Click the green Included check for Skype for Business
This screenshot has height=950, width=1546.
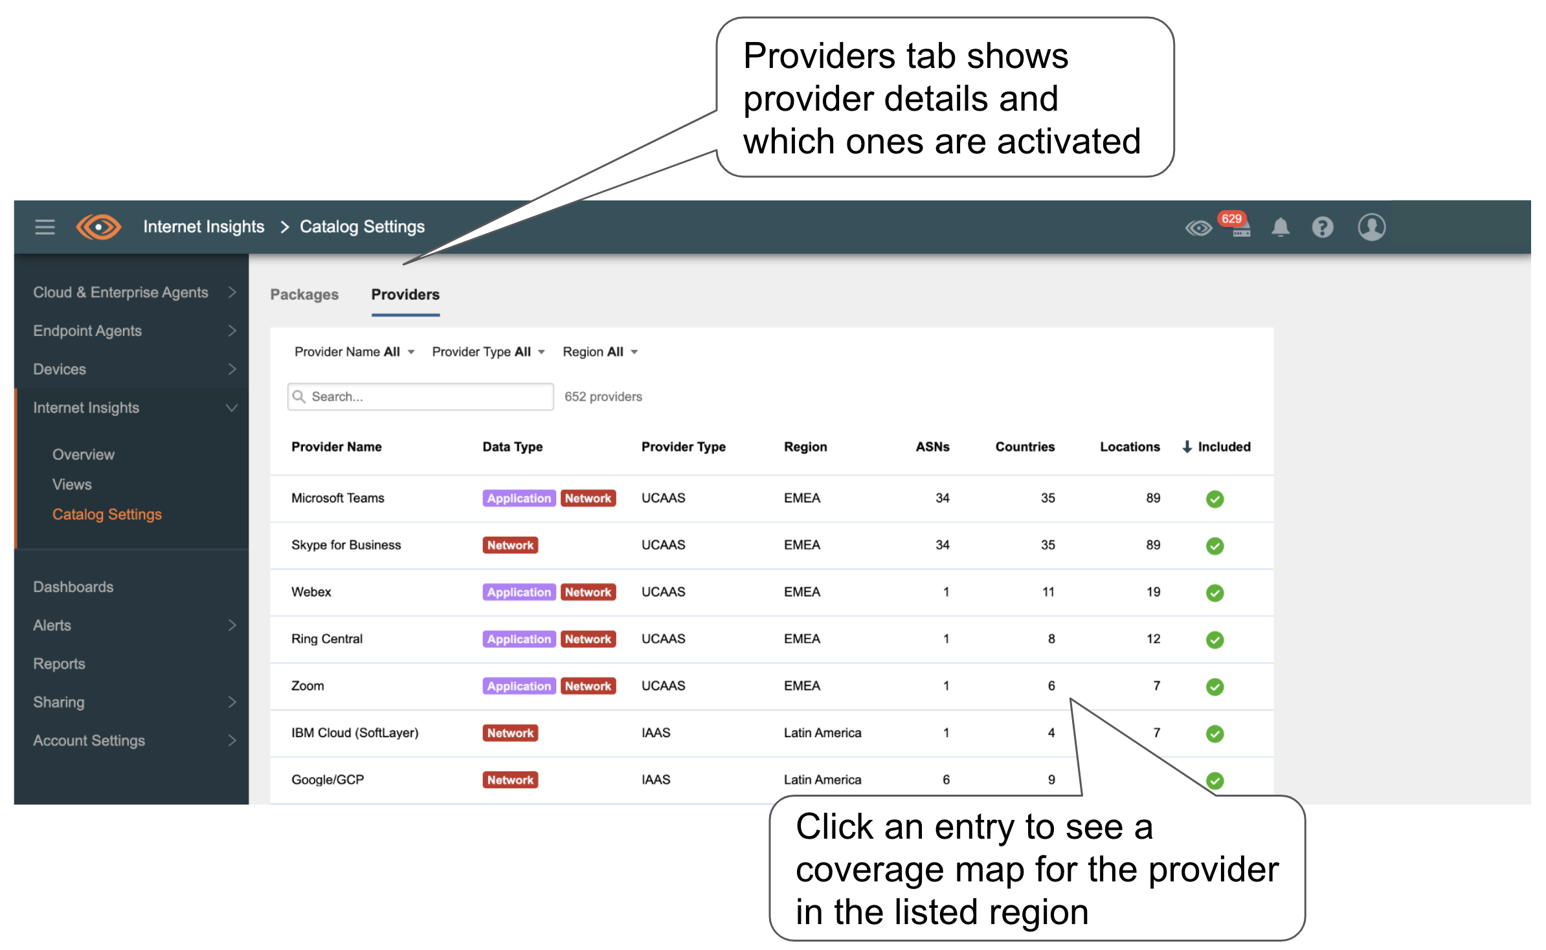1215,546
